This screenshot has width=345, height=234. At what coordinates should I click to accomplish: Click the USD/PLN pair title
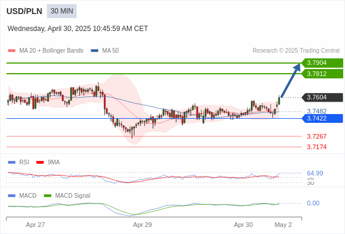pos(25,11)
